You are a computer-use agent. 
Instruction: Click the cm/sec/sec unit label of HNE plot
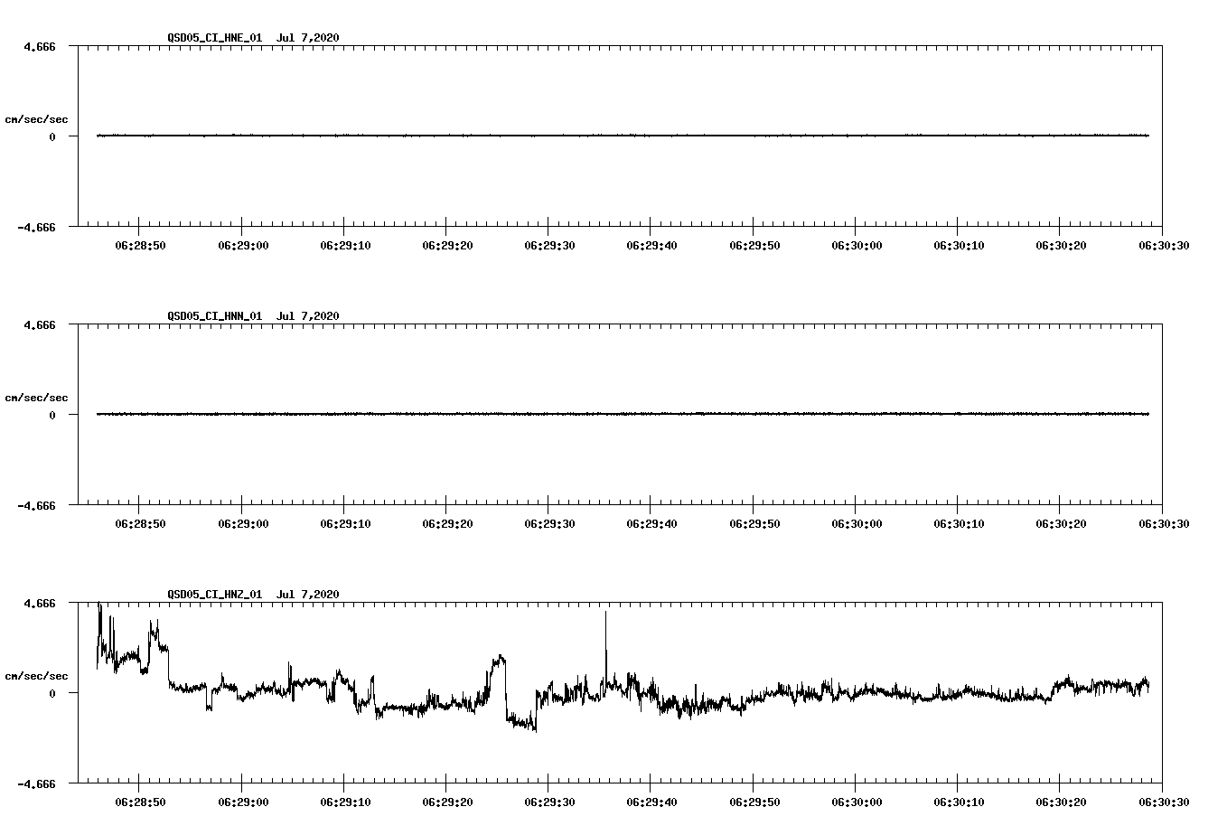[36, 119]
